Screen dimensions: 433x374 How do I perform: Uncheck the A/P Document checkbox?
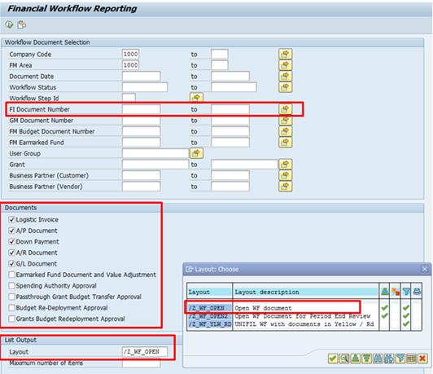tap(12, 231)
